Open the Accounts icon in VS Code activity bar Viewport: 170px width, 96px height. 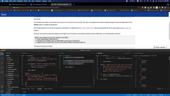point(2,87)
